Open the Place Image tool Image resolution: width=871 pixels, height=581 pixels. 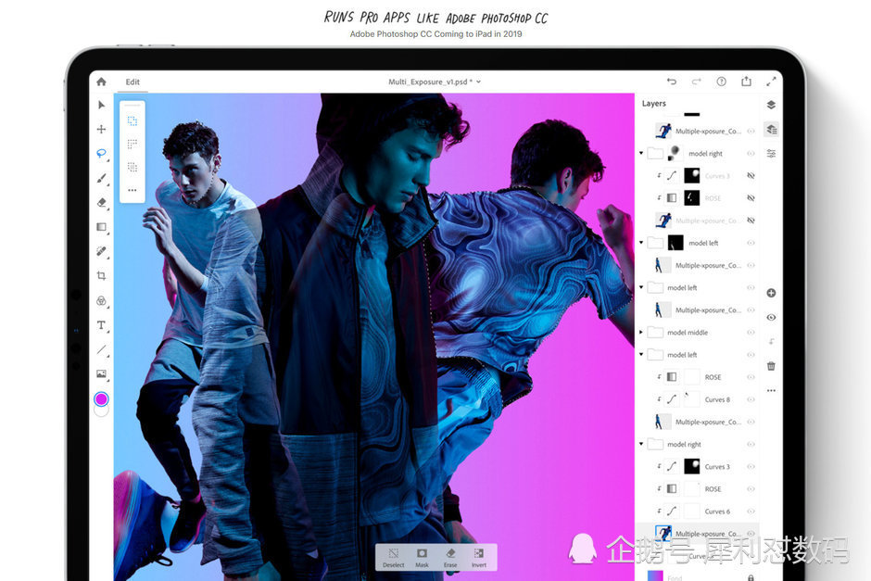tap(101, 373)
